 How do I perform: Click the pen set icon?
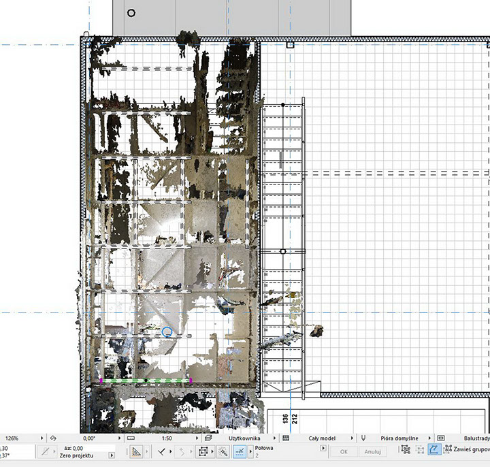point(363,438)
